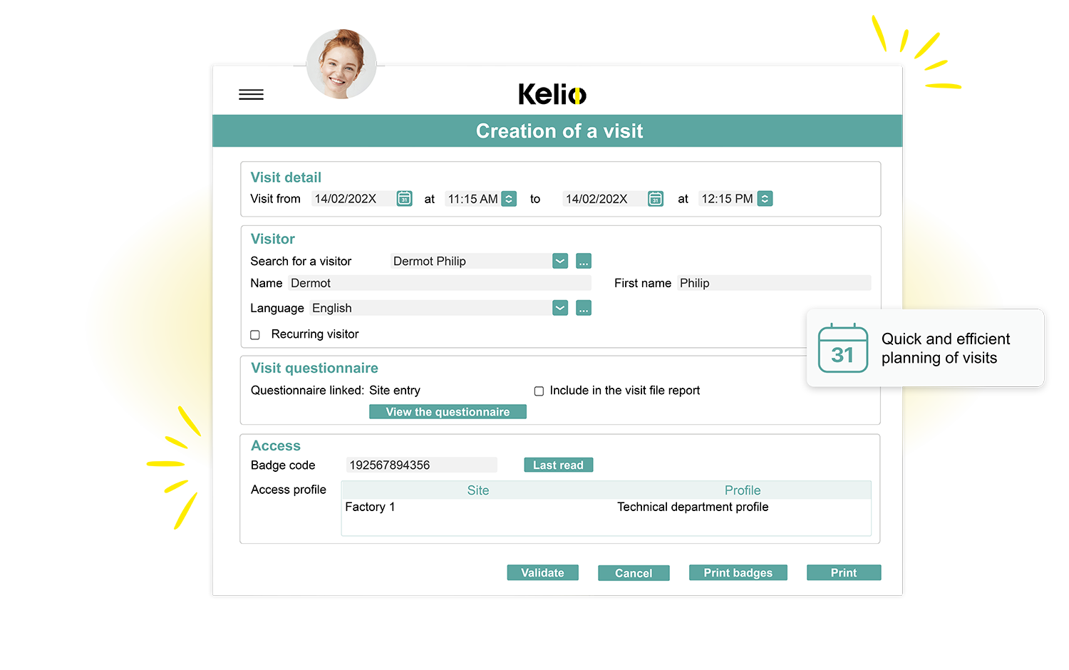Click the Visit detail section heading
1069x670 pixels.
[286, 177]
